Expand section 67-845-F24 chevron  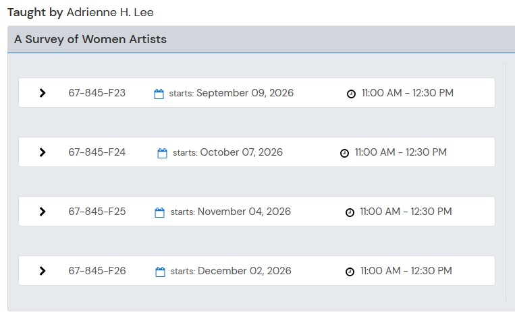43,152
